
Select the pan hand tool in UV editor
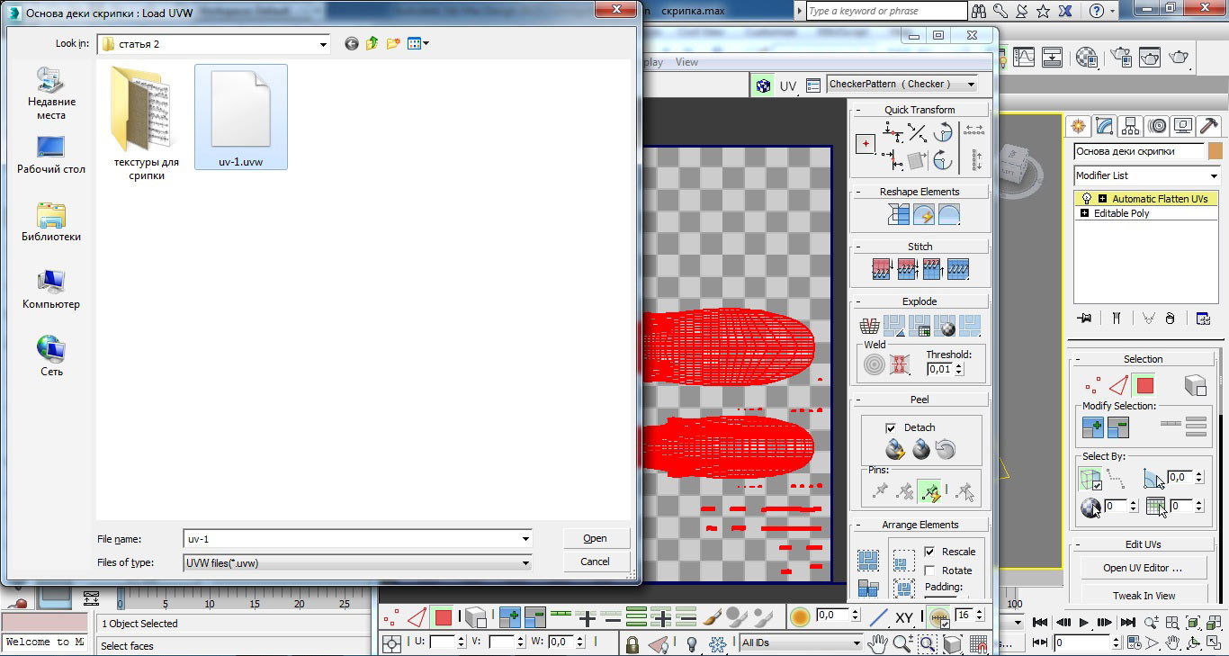876,644
